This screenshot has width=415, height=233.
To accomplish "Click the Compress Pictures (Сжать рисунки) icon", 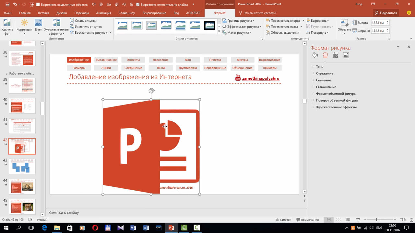I will point(72,21).
